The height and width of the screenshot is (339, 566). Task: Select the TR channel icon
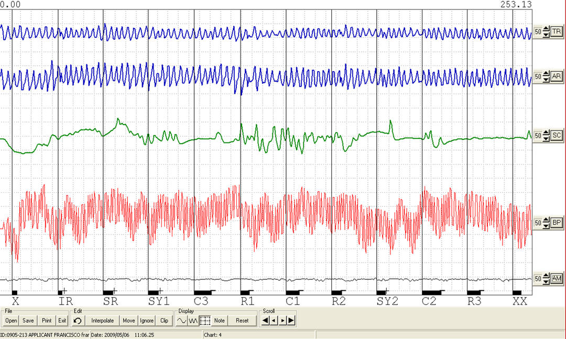(x=557, y=32)
